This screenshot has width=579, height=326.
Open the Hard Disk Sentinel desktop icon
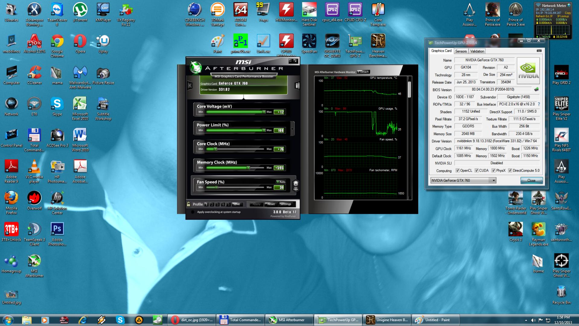pos(309,14)
